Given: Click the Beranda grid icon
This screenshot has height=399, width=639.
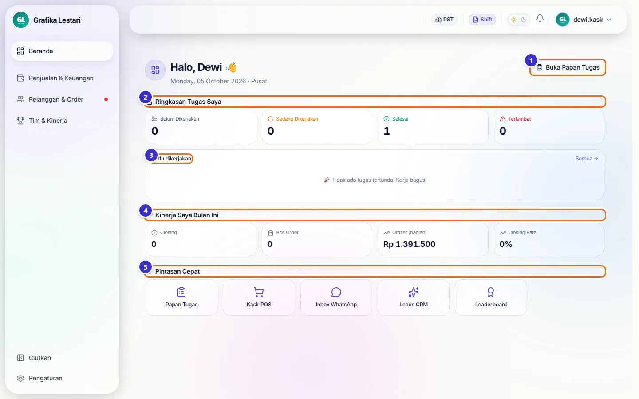Looking at the screenshot, I should click(x=20, y=51).
